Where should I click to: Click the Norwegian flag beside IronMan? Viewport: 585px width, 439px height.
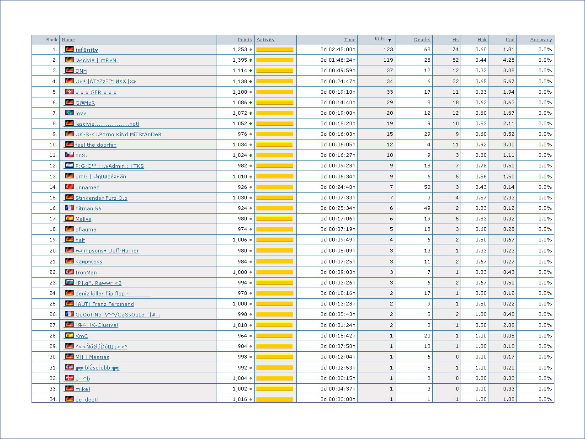tap(69, 272)
